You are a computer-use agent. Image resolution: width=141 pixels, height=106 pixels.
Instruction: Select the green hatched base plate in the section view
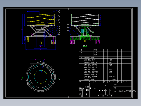(x=85, y=38)
